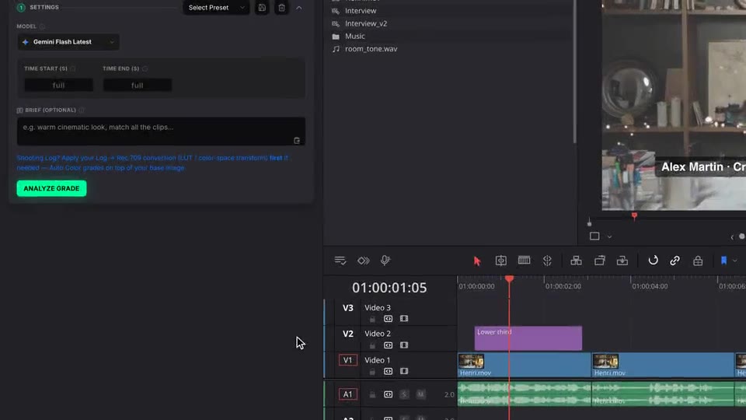
Task: Open the Music folder in media pool
Action: (354, 37)
